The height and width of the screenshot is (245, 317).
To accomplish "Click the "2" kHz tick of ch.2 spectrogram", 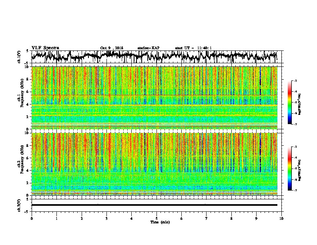I will pos(28,183).
